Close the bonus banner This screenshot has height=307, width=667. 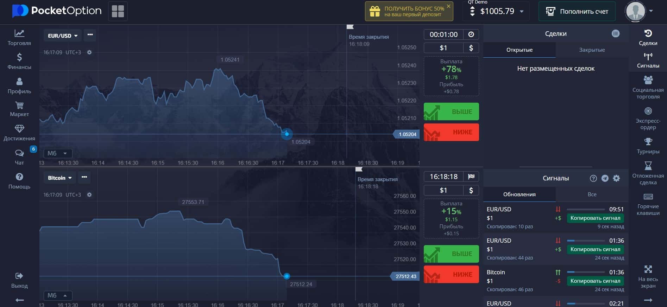(448, 6)
